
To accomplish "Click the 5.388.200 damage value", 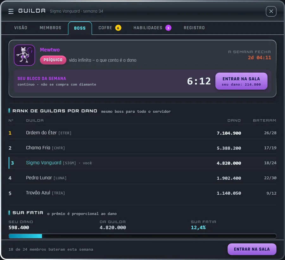I will 229,148.
